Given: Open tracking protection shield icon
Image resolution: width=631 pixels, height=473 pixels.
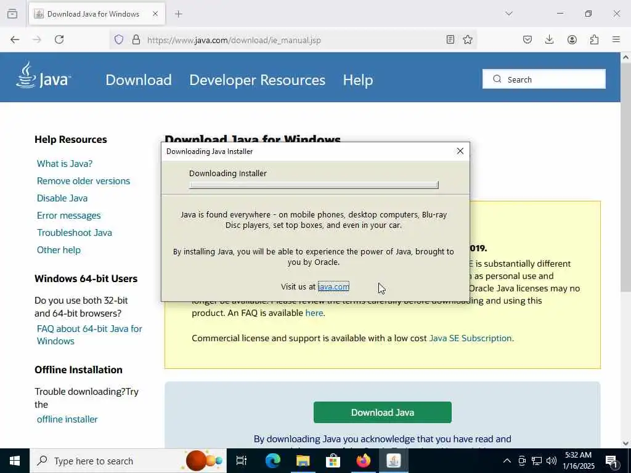Looking at the screenshot, I should (x=119, y=39).
